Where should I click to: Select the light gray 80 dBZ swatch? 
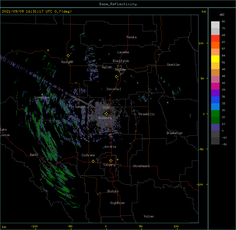[x=215, y=25]
